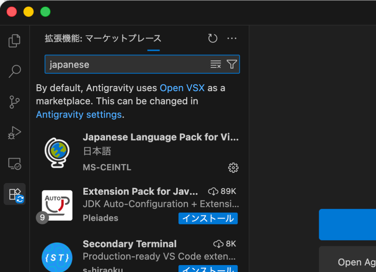Click the green macOS fullscreen button
Viewport: 376px width, 272px height.
pos(45,12)
